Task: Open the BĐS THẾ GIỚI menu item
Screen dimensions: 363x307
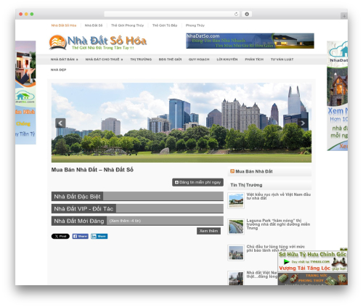Action: pos(170,60)
